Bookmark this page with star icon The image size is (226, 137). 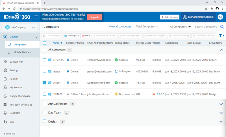206,9
